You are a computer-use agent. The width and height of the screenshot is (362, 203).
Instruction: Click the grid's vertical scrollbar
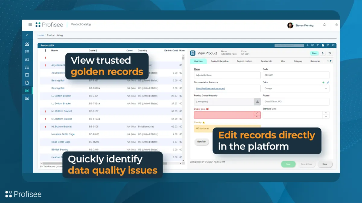click(183, 108)
